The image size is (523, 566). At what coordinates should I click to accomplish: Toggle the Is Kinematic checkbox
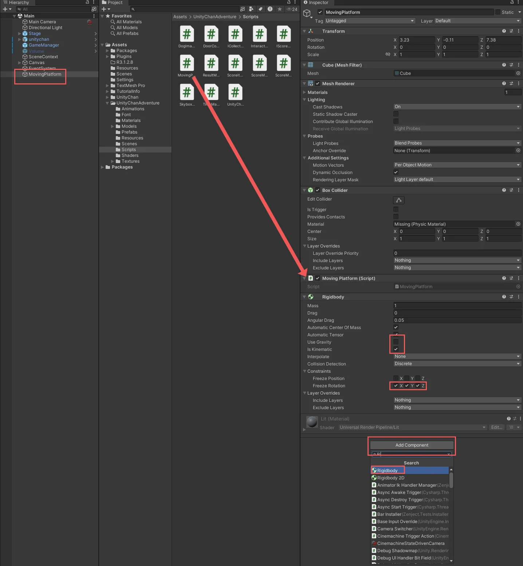(x=396, y=349)
